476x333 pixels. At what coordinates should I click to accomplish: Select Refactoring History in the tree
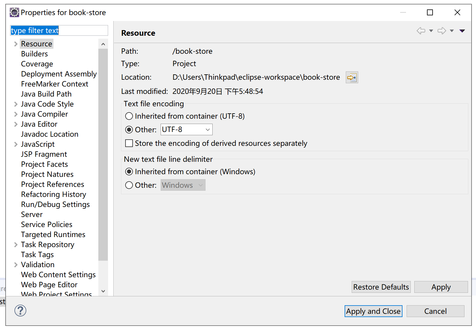[x=53, y=194]
